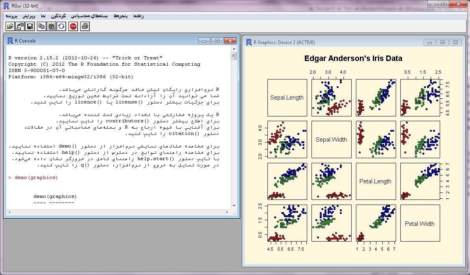Open the راهنما (Help) menu

tap(138, 16)
